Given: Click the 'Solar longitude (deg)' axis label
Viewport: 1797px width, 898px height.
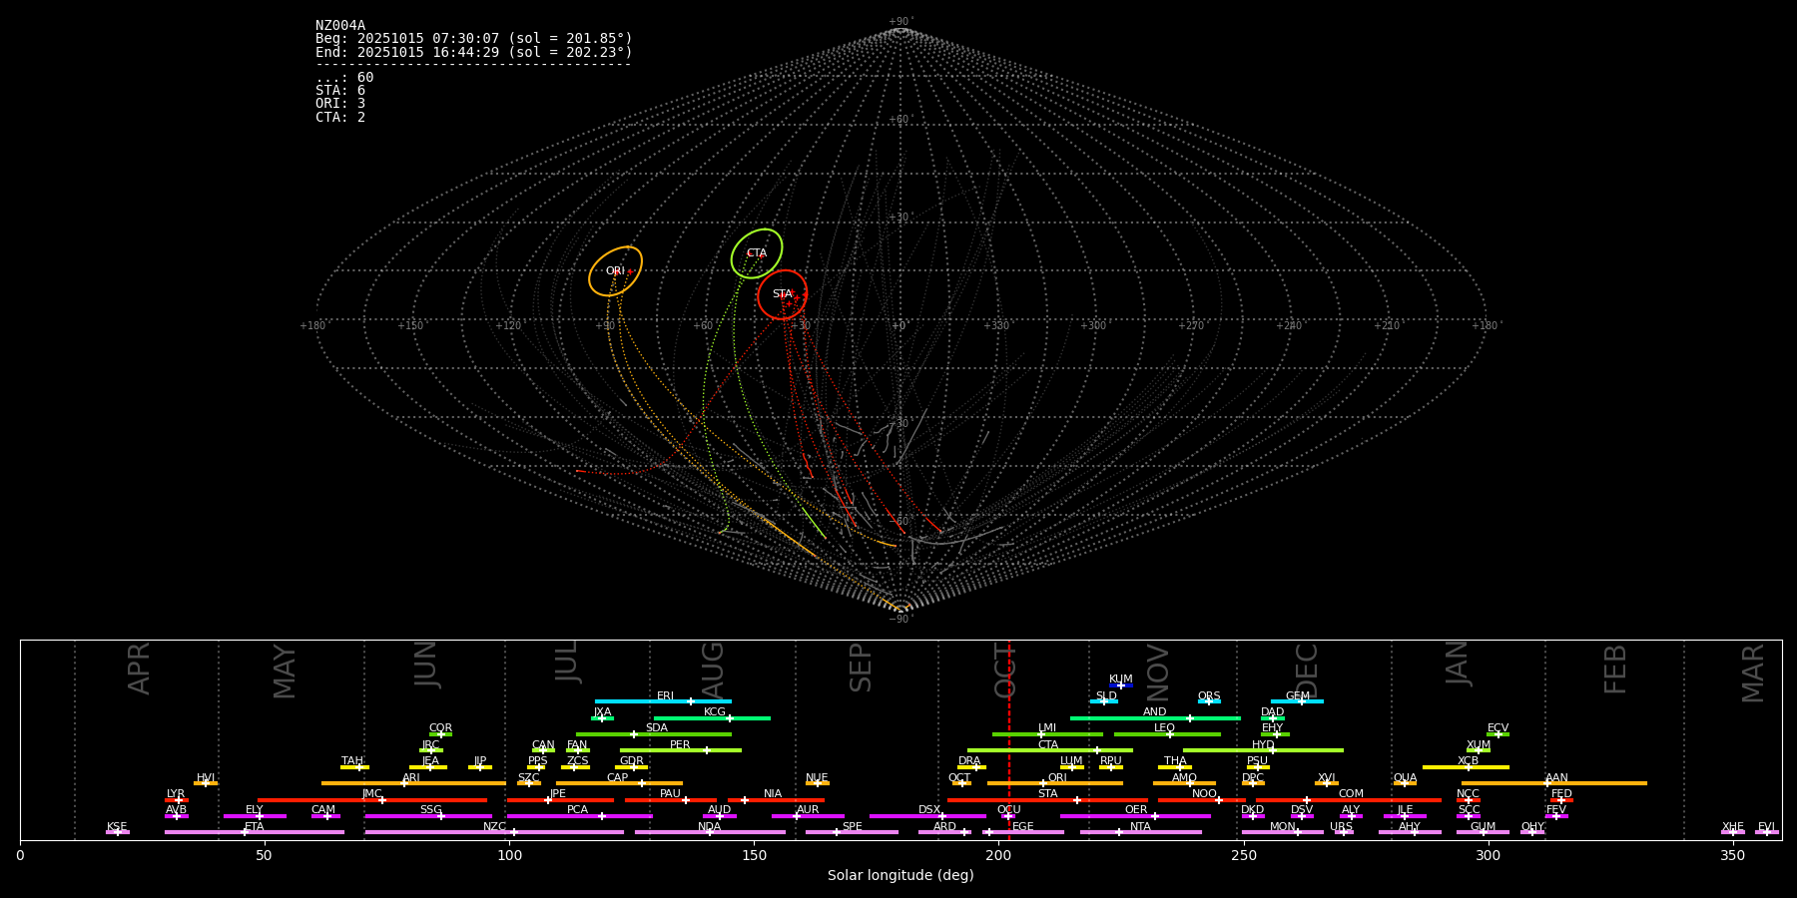Looking at the screenshot, I should [x=900, y=876].
